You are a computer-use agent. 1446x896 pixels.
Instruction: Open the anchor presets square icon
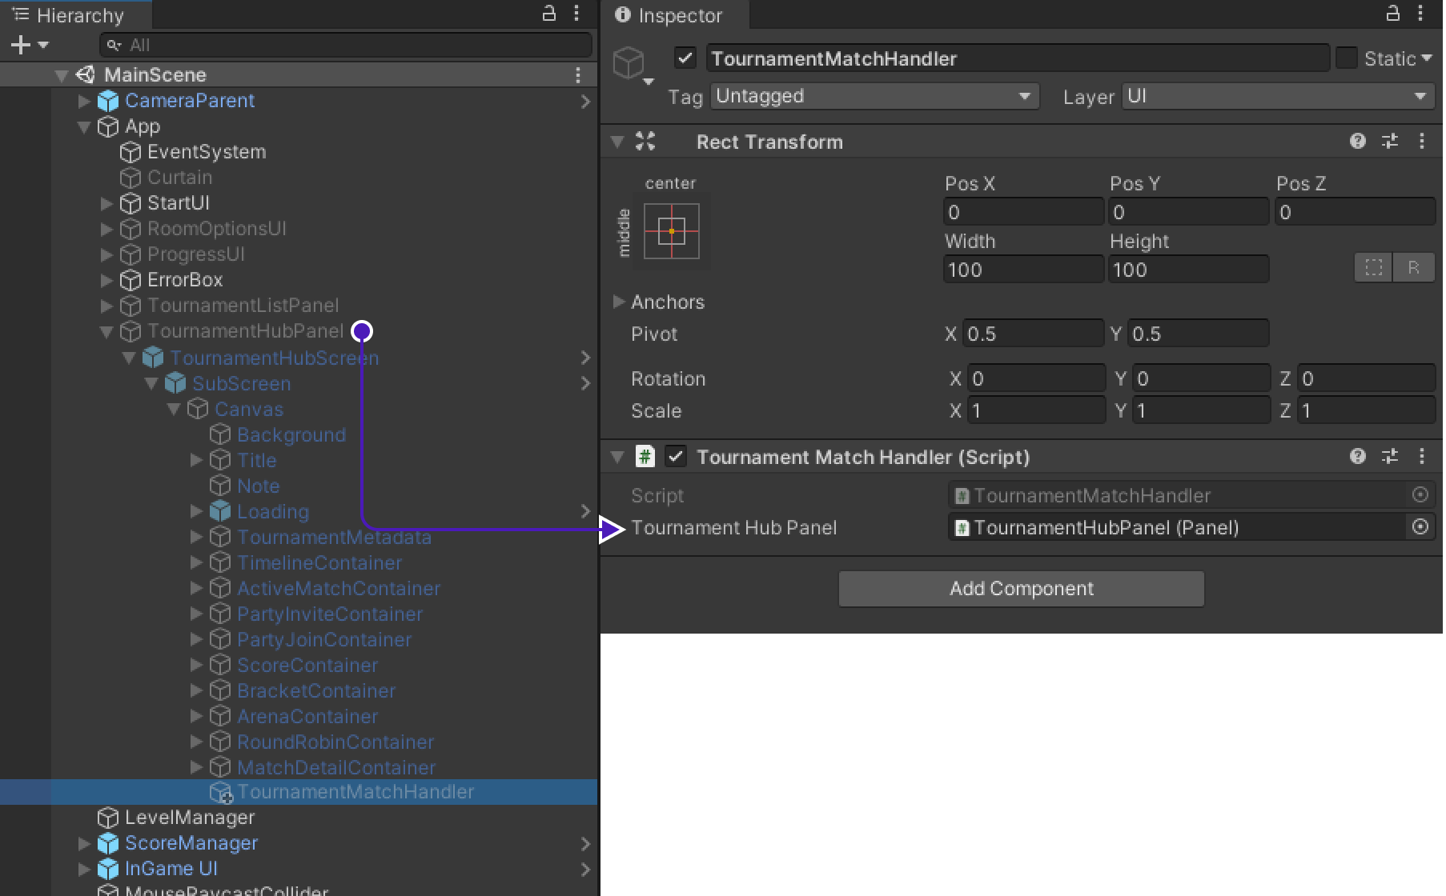click(672, 231)
